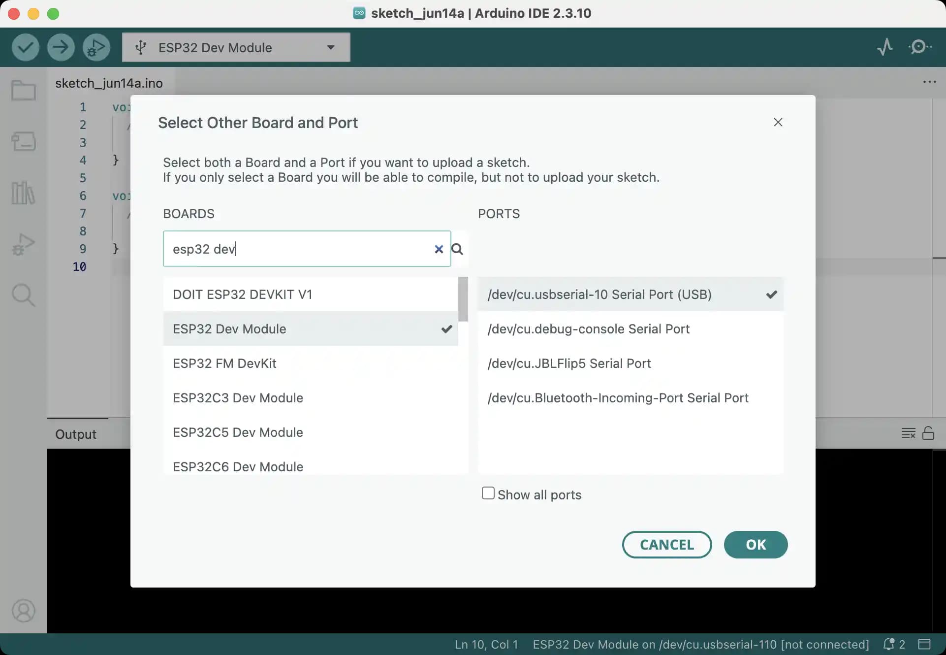This screenshot has width=946, height=655.
Task: Open the Debug panel sidebar icon
Action: click(24, 244)
